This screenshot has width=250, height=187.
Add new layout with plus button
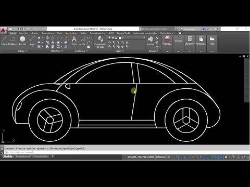[52, 156]
